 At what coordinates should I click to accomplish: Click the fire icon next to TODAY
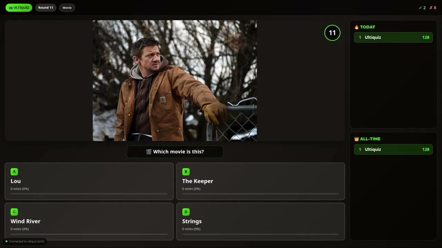click(x=356, y=27)
